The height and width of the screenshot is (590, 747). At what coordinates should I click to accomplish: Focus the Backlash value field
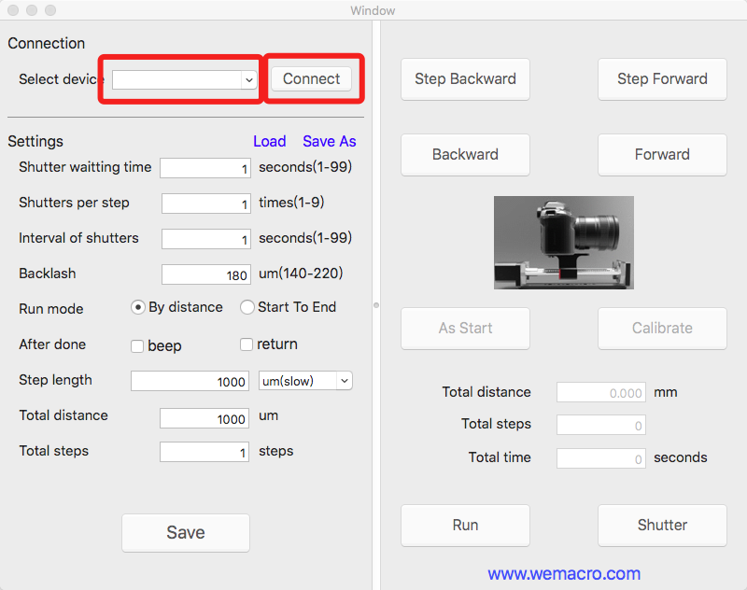pyautogui.click(x=205, y=274)
